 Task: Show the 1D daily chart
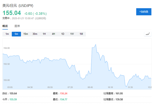pyautogui.click(x=63, y=34)
